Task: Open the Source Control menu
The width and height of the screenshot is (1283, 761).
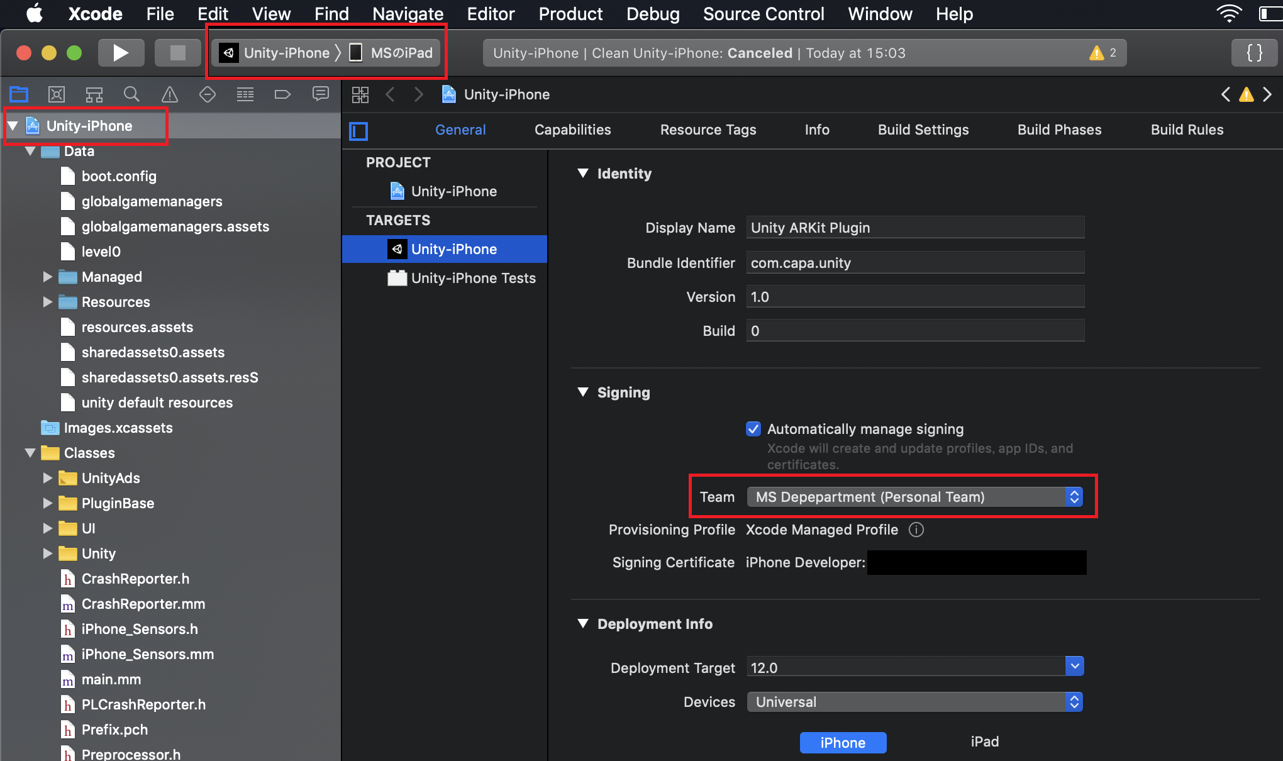Action: (764, 14)
